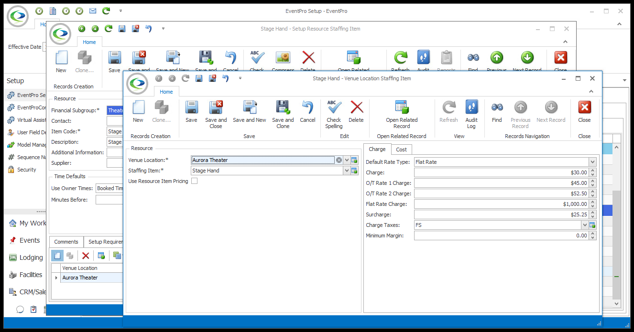Click envelope icon in EventPro main quick access toolbar

click(93, 11)
